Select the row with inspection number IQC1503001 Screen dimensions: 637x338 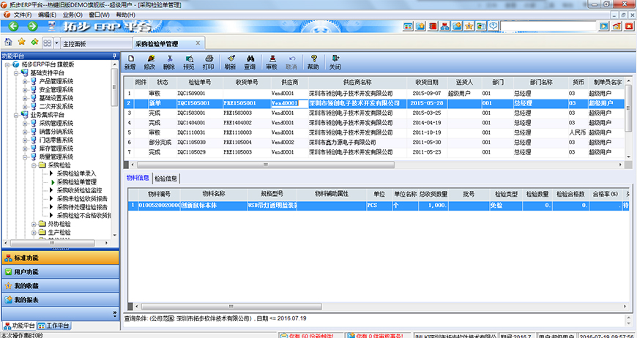pos(192,113)
